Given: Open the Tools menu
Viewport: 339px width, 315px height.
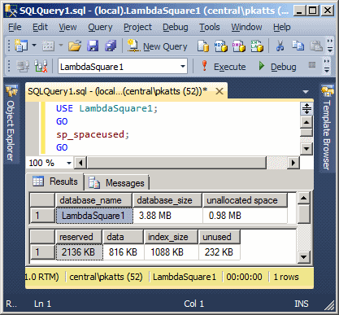Looking at the screenshot, I should pos(210,27).
